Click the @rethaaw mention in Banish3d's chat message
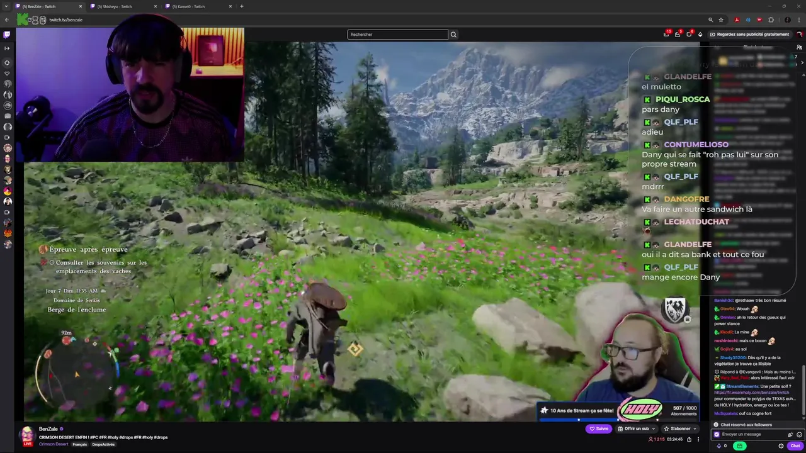 [x=744, y=301]
